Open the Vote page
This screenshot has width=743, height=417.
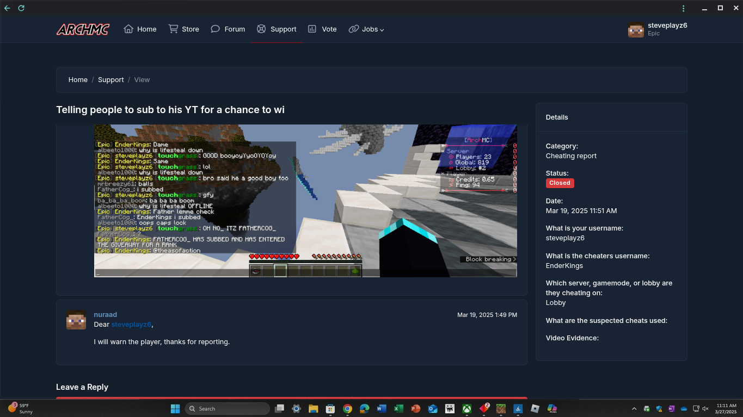coord(322,29)
